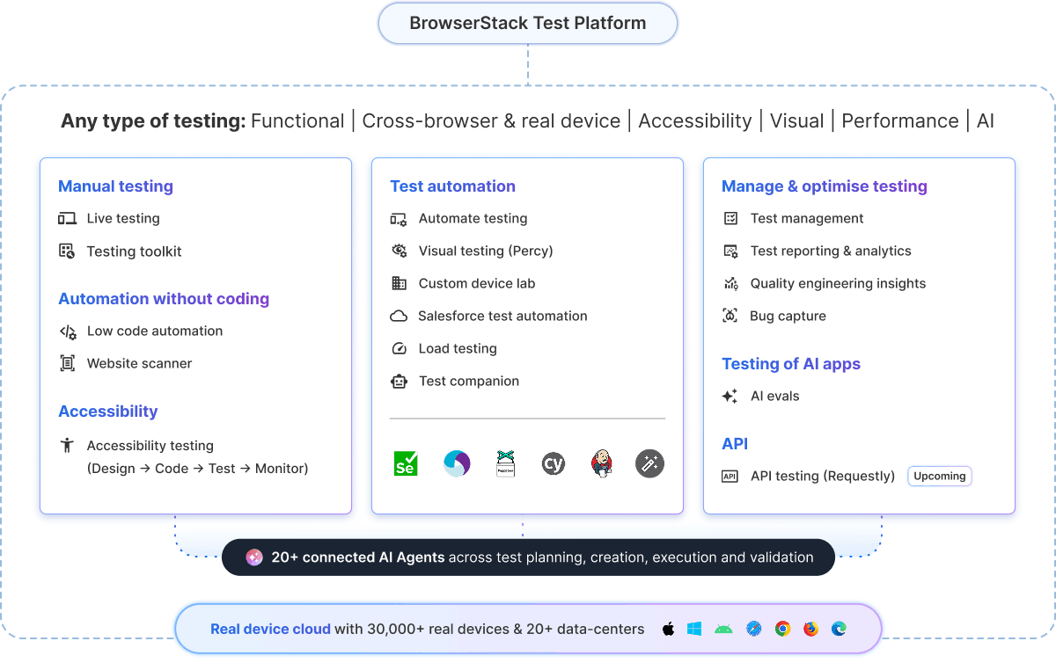Image resolution: width=1056 pixels, height=663 pixels.
Task: Open the Cypress logo
Action: point(554,463)
